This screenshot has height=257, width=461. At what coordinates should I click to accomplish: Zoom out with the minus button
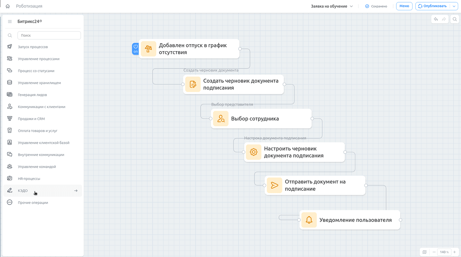[434, 252]
